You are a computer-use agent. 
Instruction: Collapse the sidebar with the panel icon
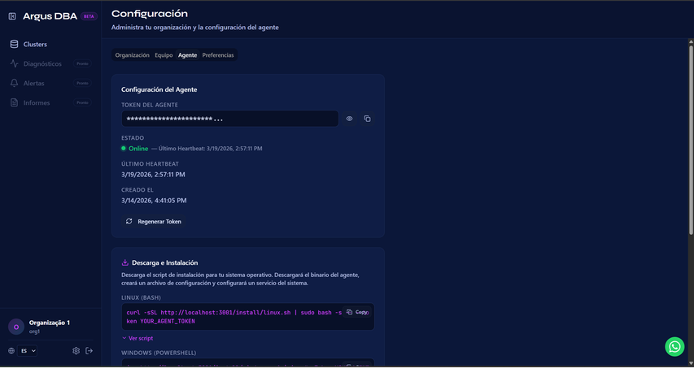(x=12, y=16)
